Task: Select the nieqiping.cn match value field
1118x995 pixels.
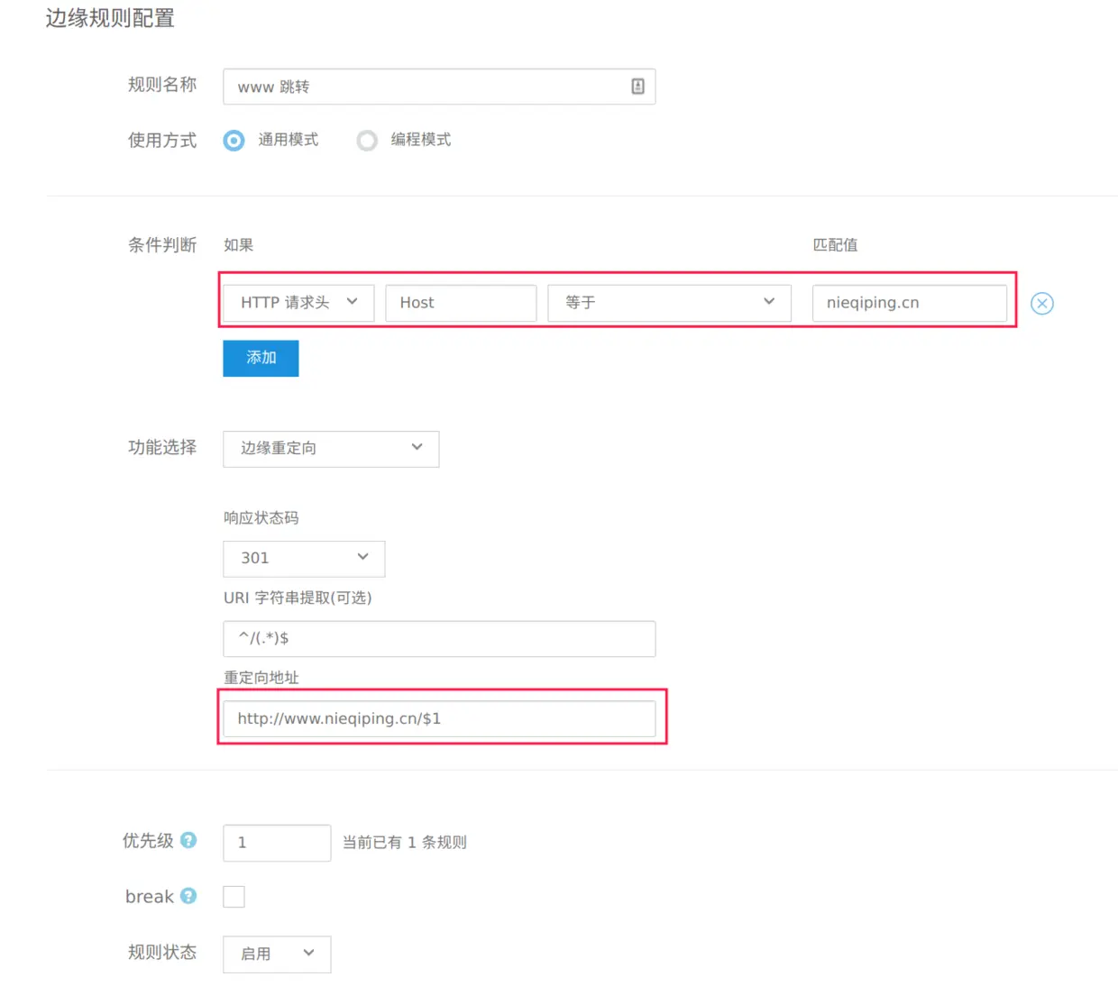Action: [909, 303]
